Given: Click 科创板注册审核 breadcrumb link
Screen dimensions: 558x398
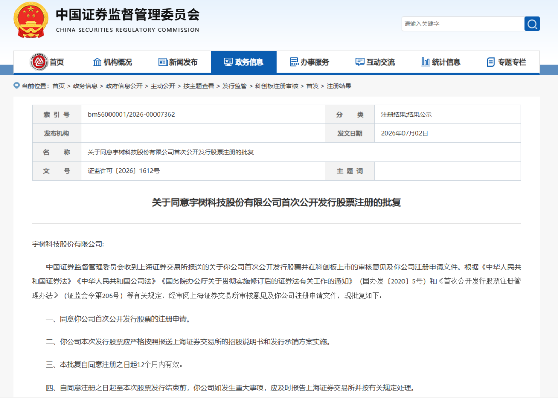Looking at the screenshot, I should (x=276, y=86).
